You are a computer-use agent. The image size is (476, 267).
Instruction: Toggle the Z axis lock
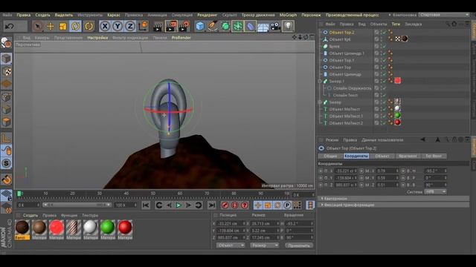[x=130, y=27]
